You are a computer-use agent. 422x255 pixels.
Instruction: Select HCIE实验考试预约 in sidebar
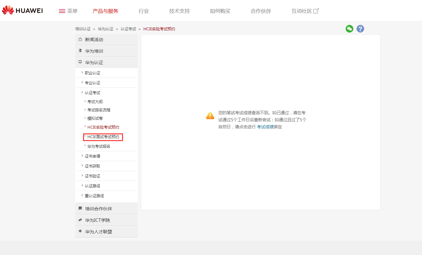pos(103,127)
